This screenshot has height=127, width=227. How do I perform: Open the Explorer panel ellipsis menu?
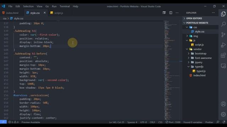[x=213, y=13]
